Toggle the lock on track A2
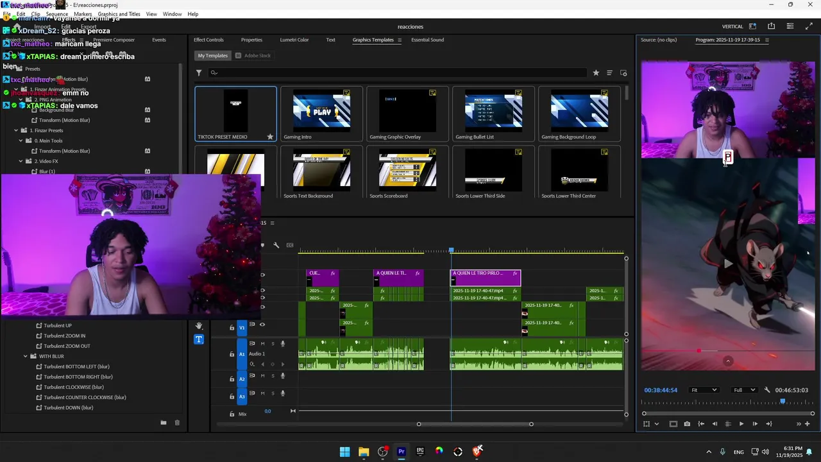The height and width of the screenshot is (462, 821). [232, 379]
